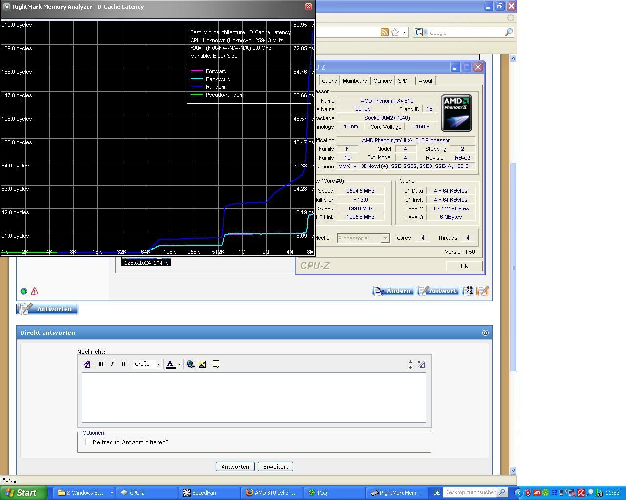Check 'Beitrag in Antwort zitieren?' checkbox
The width and height of the screenshot is (626, 500).
coord(88,442)
